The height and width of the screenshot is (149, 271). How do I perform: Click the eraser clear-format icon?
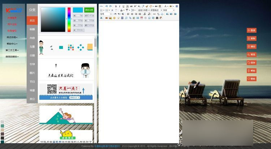point(143,6)
